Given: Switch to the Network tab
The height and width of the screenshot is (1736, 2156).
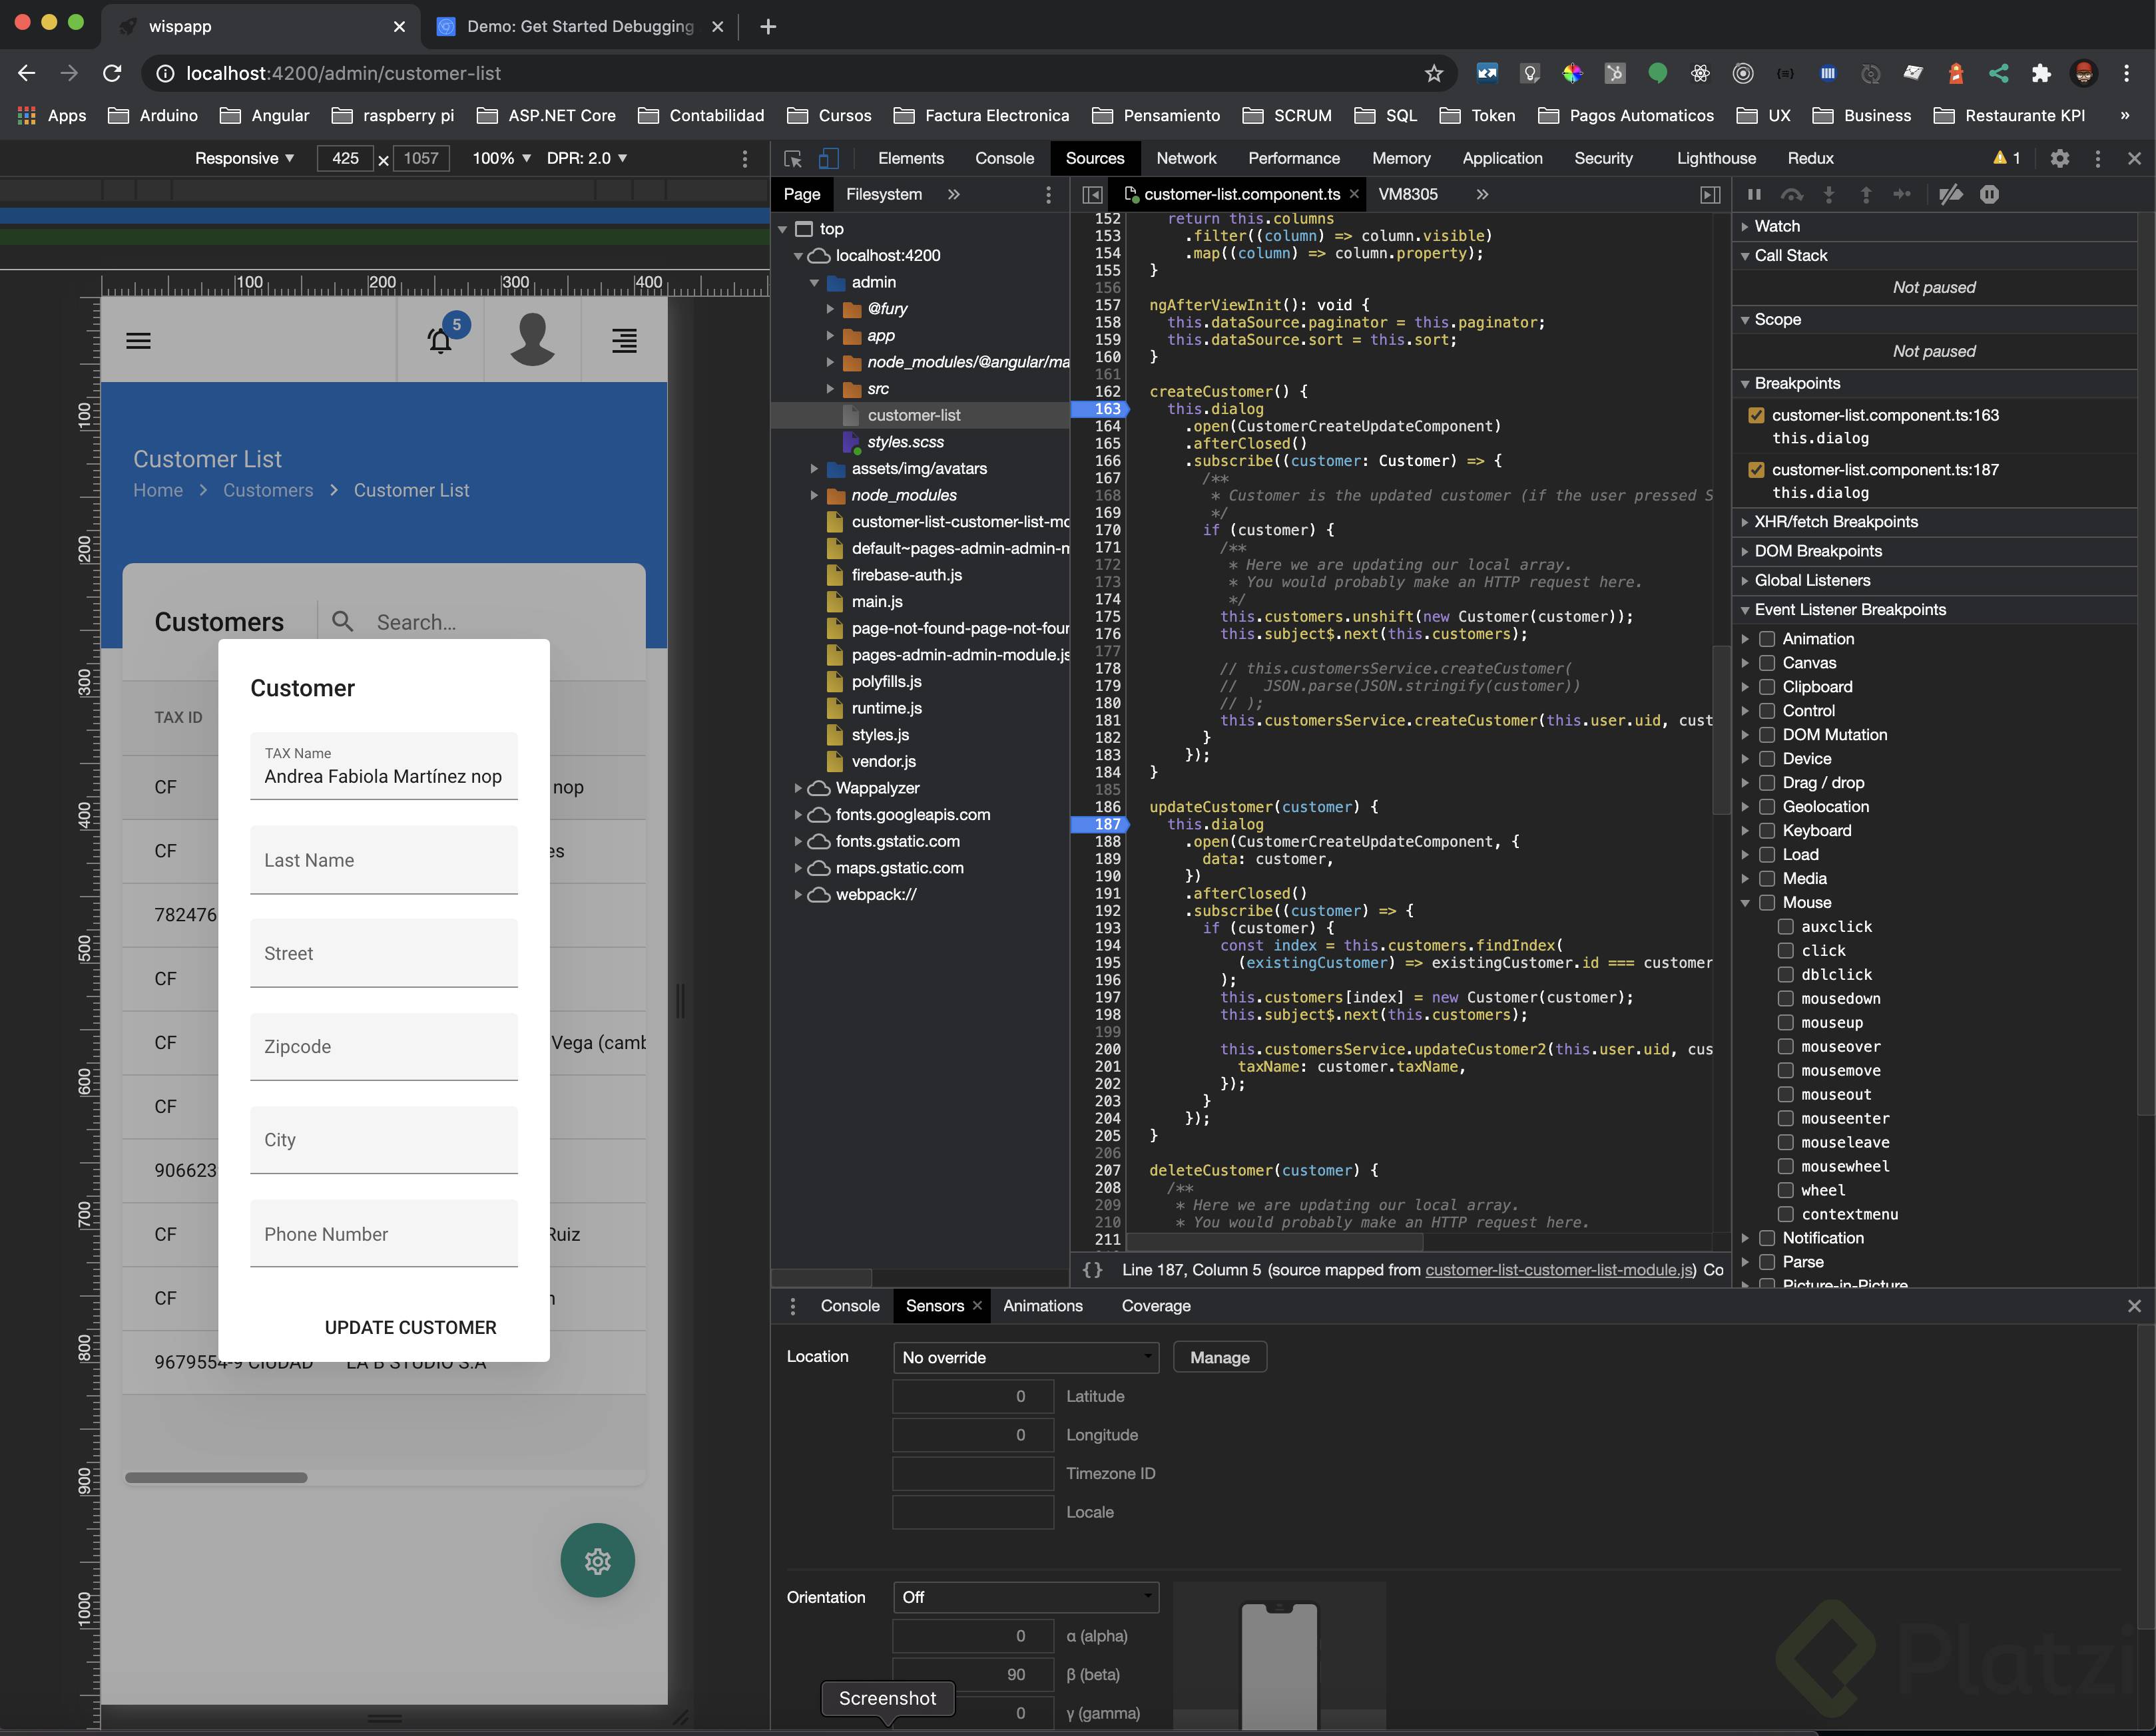Looking at the screenshot, I should (x=1186, y=158).
